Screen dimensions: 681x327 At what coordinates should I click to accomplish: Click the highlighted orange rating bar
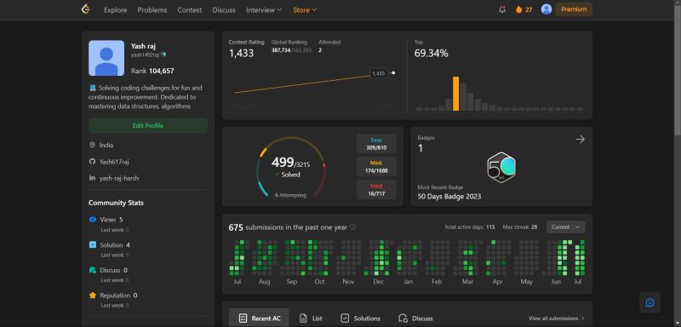(455, 94)
